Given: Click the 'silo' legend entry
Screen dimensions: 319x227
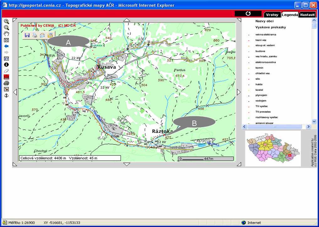Looking at the screenshot, I should tap(258, 79).
